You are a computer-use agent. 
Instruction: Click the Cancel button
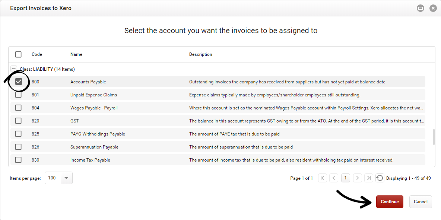click(x=421, y=202)
